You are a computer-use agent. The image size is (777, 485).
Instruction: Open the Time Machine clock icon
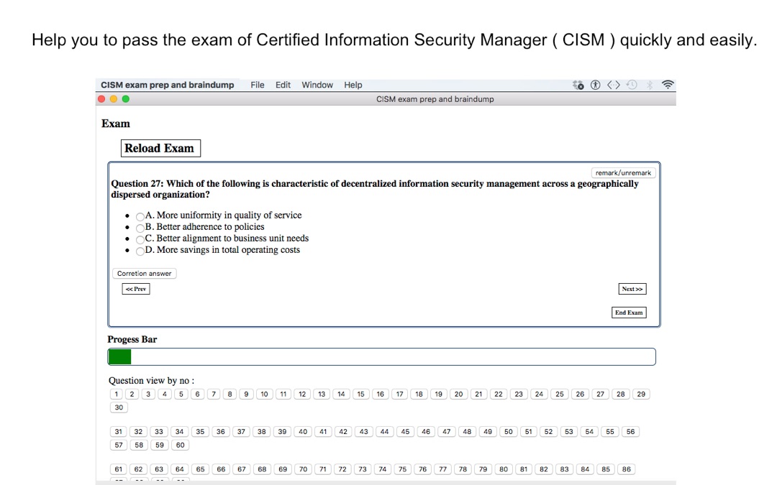(632, 85)
